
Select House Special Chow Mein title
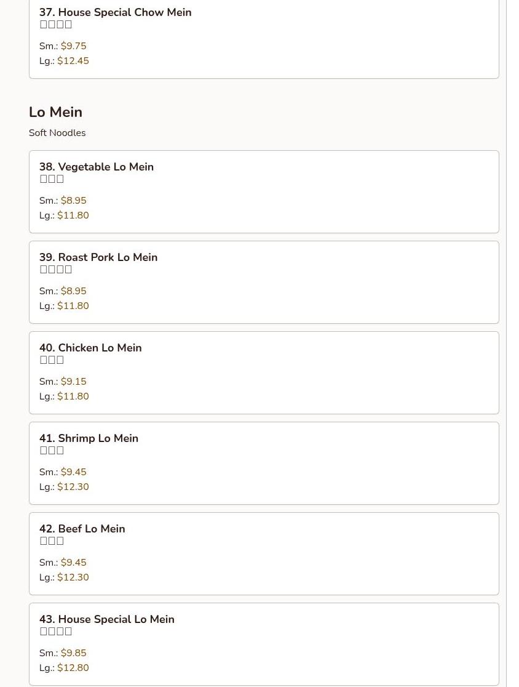[116, 12]
